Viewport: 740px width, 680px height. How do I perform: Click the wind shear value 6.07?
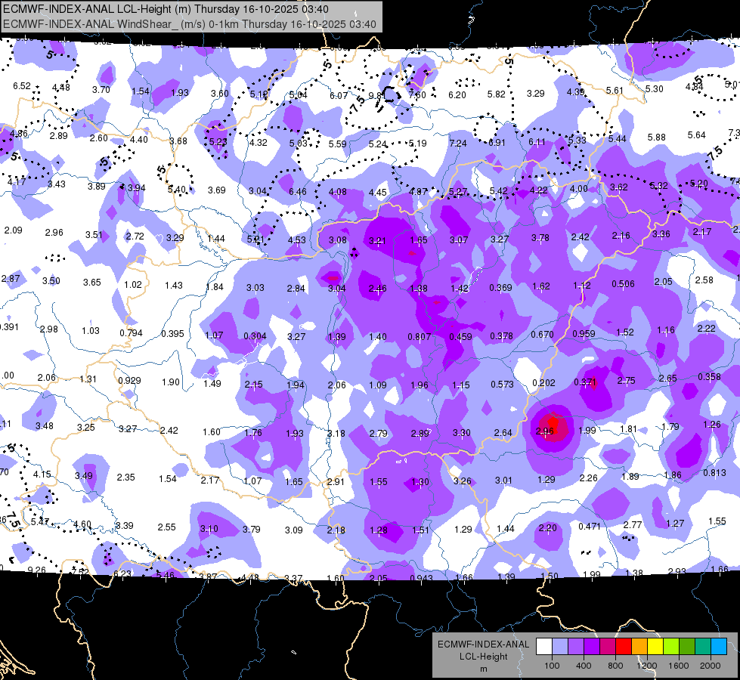(x=339, y=96)
